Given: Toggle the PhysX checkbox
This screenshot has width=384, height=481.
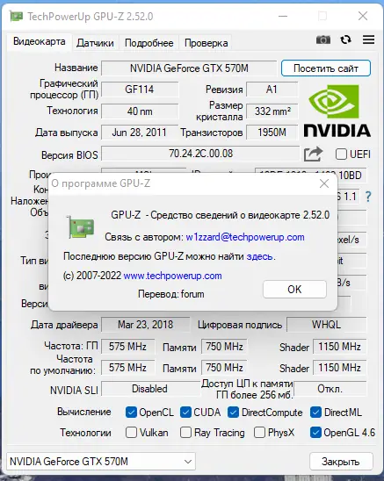Looking at the screenshot, I should tap(259, 433).
